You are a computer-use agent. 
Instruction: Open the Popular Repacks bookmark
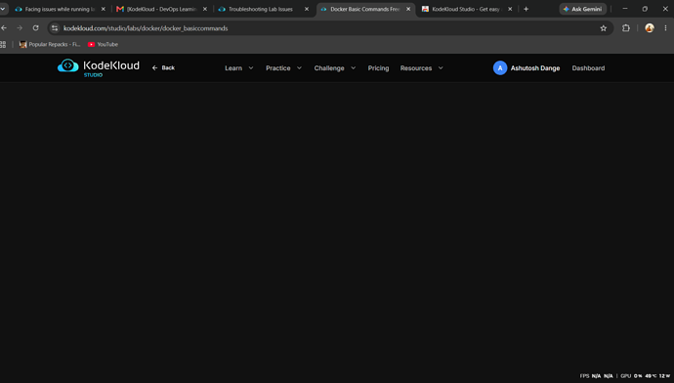click(50, 44)
